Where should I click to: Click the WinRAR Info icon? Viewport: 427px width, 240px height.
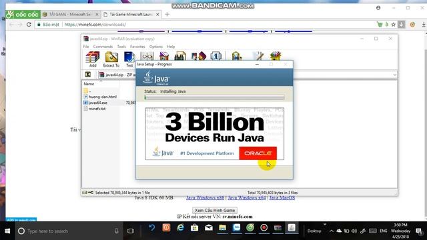pyautogui.click(x=216, y=56)
